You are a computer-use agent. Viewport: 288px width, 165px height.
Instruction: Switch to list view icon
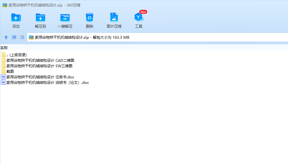(x=22, y=37)
